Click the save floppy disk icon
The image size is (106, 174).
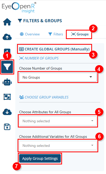coord(7,127)
